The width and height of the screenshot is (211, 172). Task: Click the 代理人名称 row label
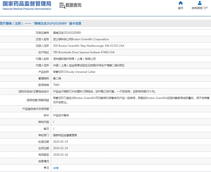(x=42, y=59)
